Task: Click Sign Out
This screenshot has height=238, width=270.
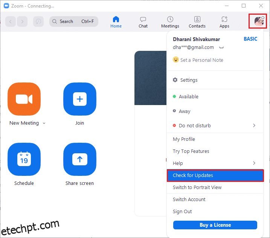Action: (x=215, y=212)
